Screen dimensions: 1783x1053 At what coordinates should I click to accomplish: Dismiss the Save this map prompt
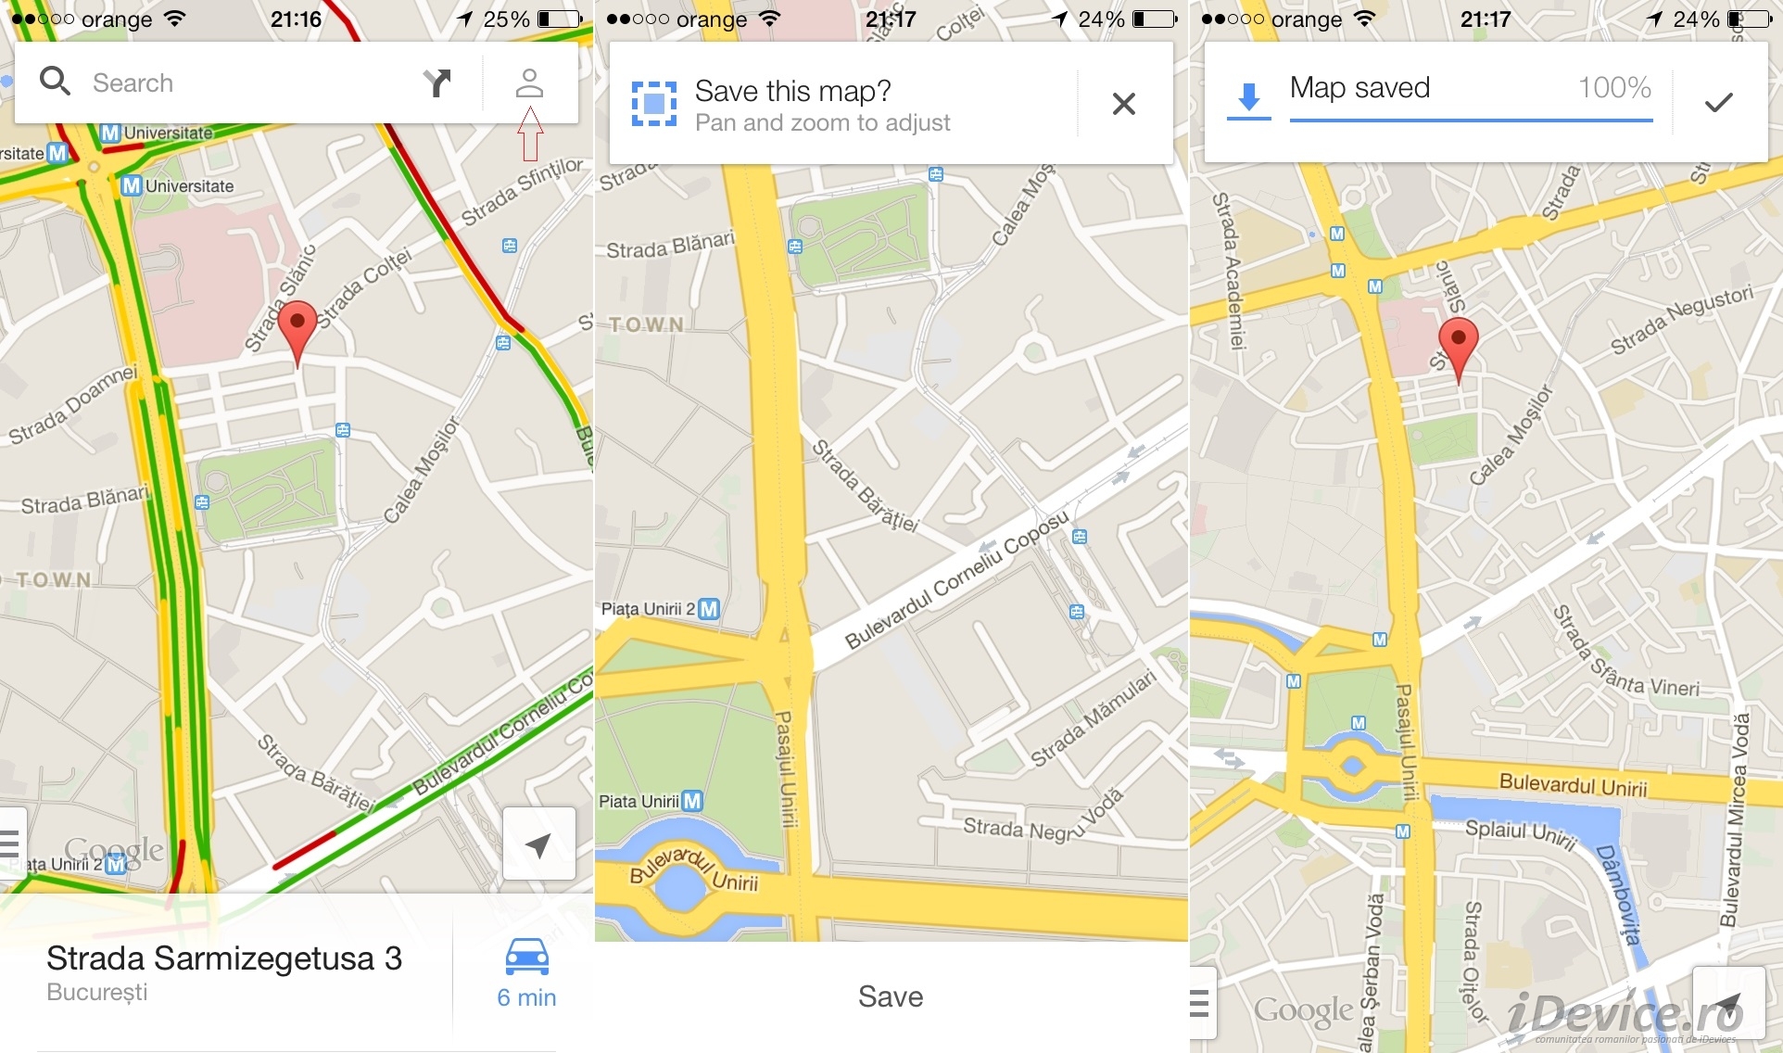[1124, 103]
